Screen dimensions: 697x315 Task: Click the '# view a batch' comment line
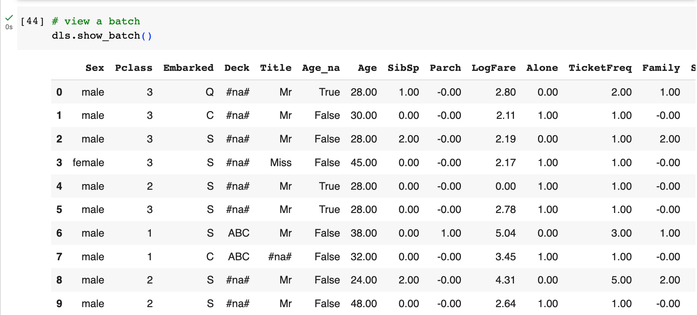96,21
